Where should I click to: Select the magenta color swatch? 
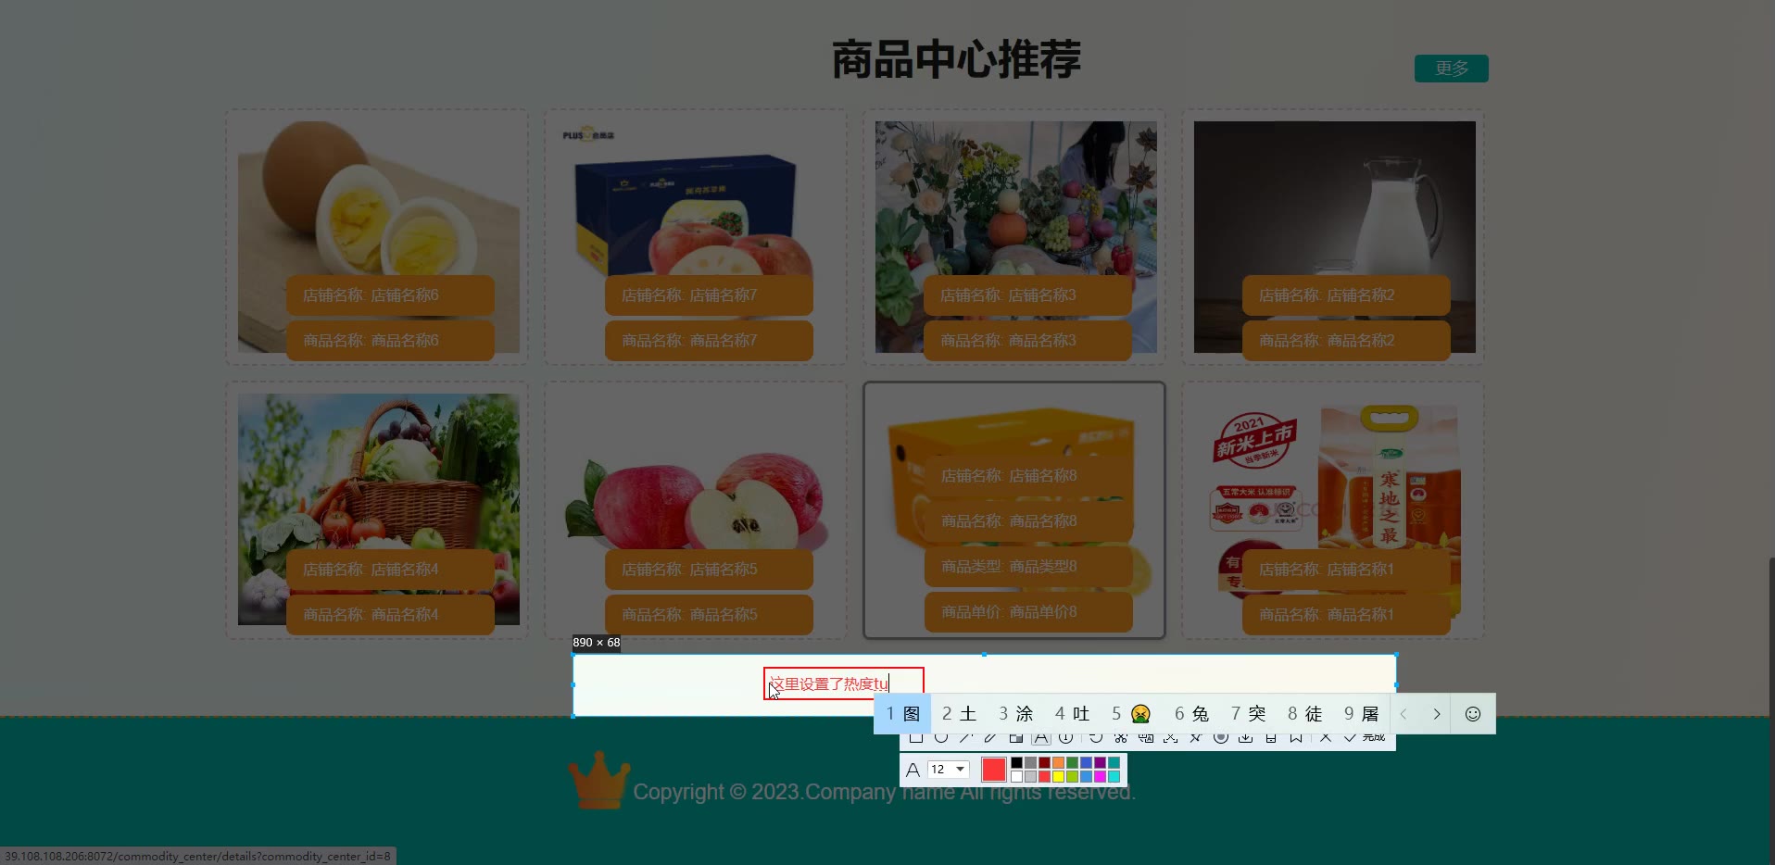click(x=1100, y=776)
